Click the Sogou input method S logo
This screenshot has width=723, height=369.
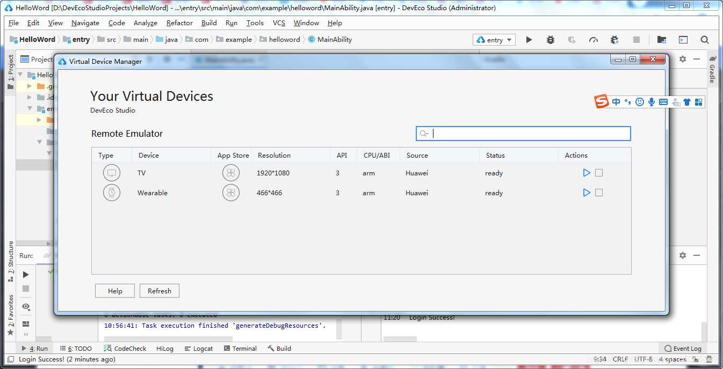point(602,101)
